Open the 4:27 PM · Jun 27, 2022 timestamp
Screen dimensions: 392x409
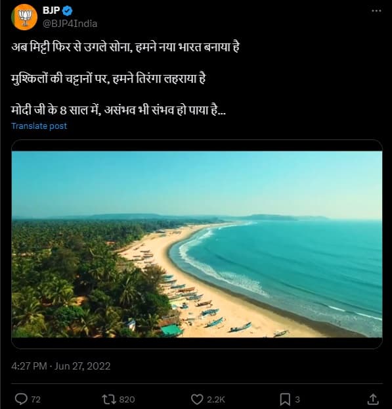click(x=60, y=366)
